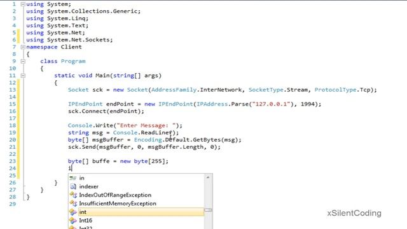Screen dimensions: 407x229
Task: Click the class icon beside IndexOutOfRangeException
Action: 73,195
